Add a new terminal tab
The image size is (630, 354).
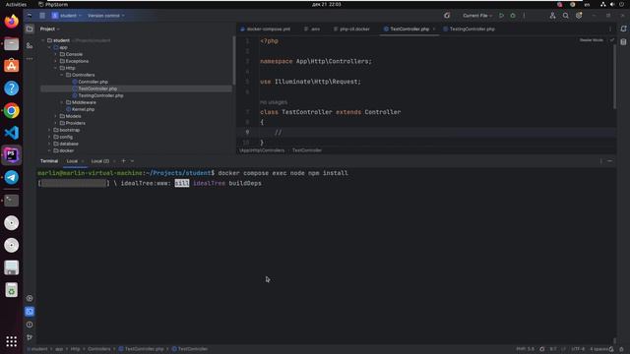pyautogui.click(x=123, y=161)
